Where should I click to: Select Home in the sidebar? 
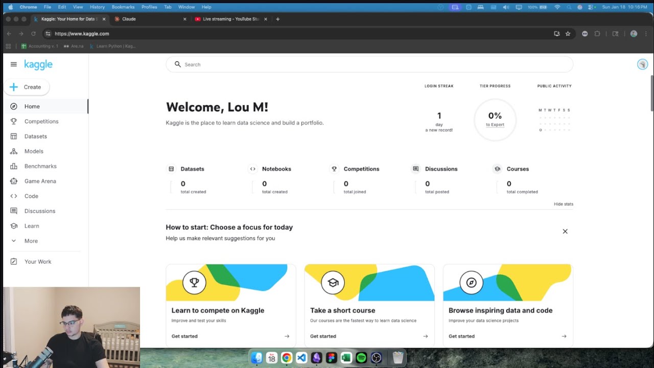click(x=45, y=106)
